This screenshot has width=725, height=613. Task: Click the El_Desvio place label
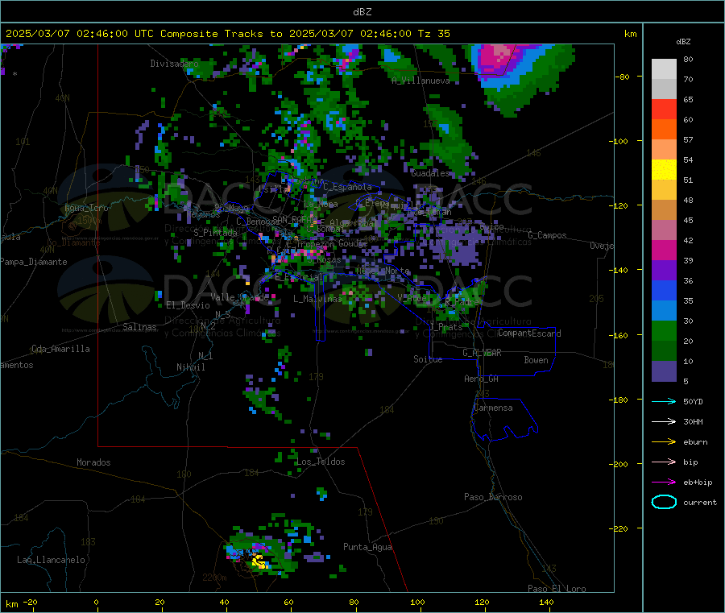click(x=188, y=305)
